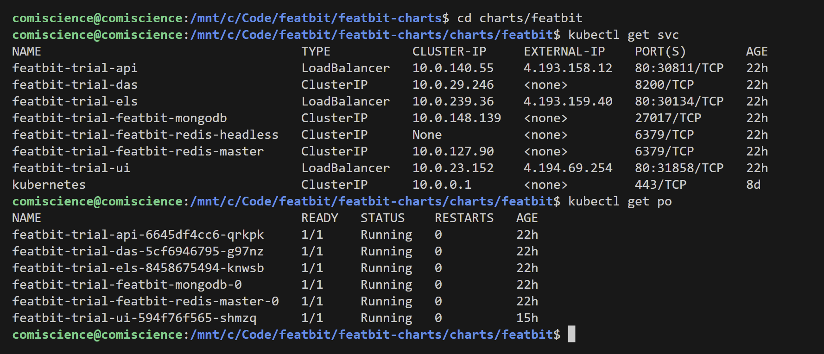Click the 15h age of ui pod

527,318
